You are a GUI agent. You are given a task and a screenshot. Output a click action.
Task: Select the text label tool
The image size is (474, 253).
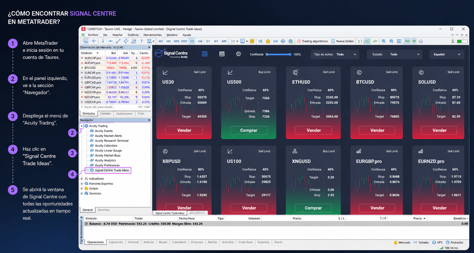pos(141,41)
